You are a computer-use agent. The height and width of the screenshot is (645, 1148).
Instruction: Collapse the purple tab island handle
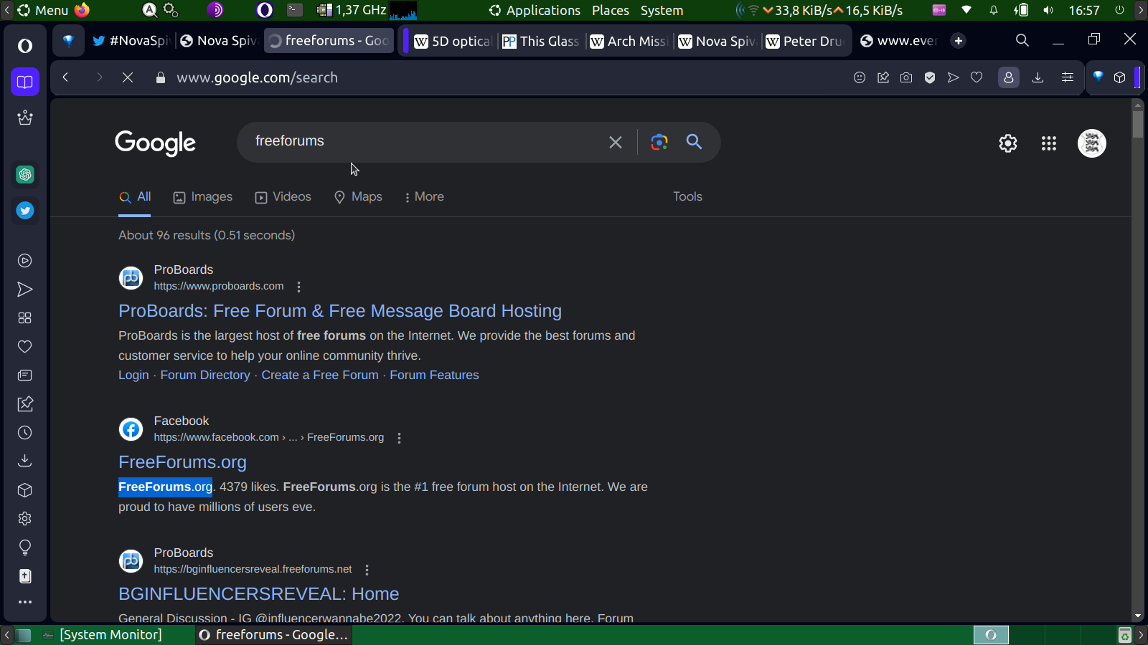(405, 41)
